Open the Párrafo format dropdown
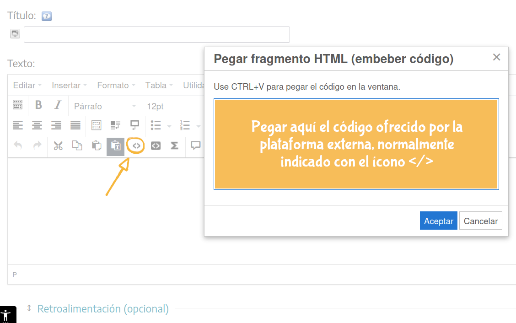 click(105, 106)
